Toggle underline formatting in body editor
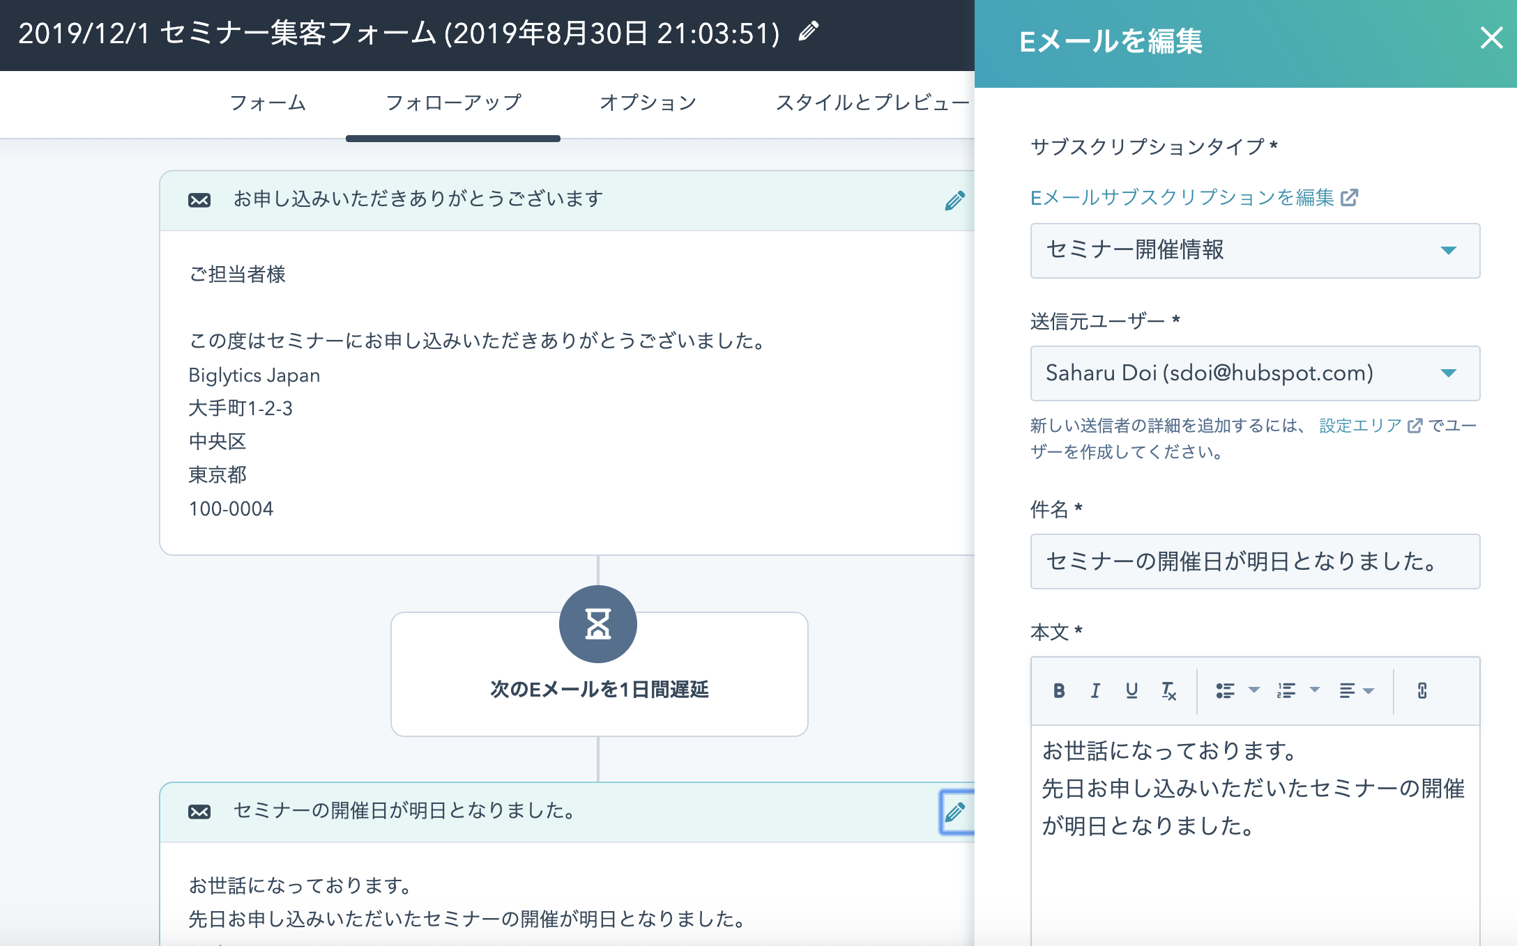Screen dimensions: 1517x946 (x=1131, y=690)
